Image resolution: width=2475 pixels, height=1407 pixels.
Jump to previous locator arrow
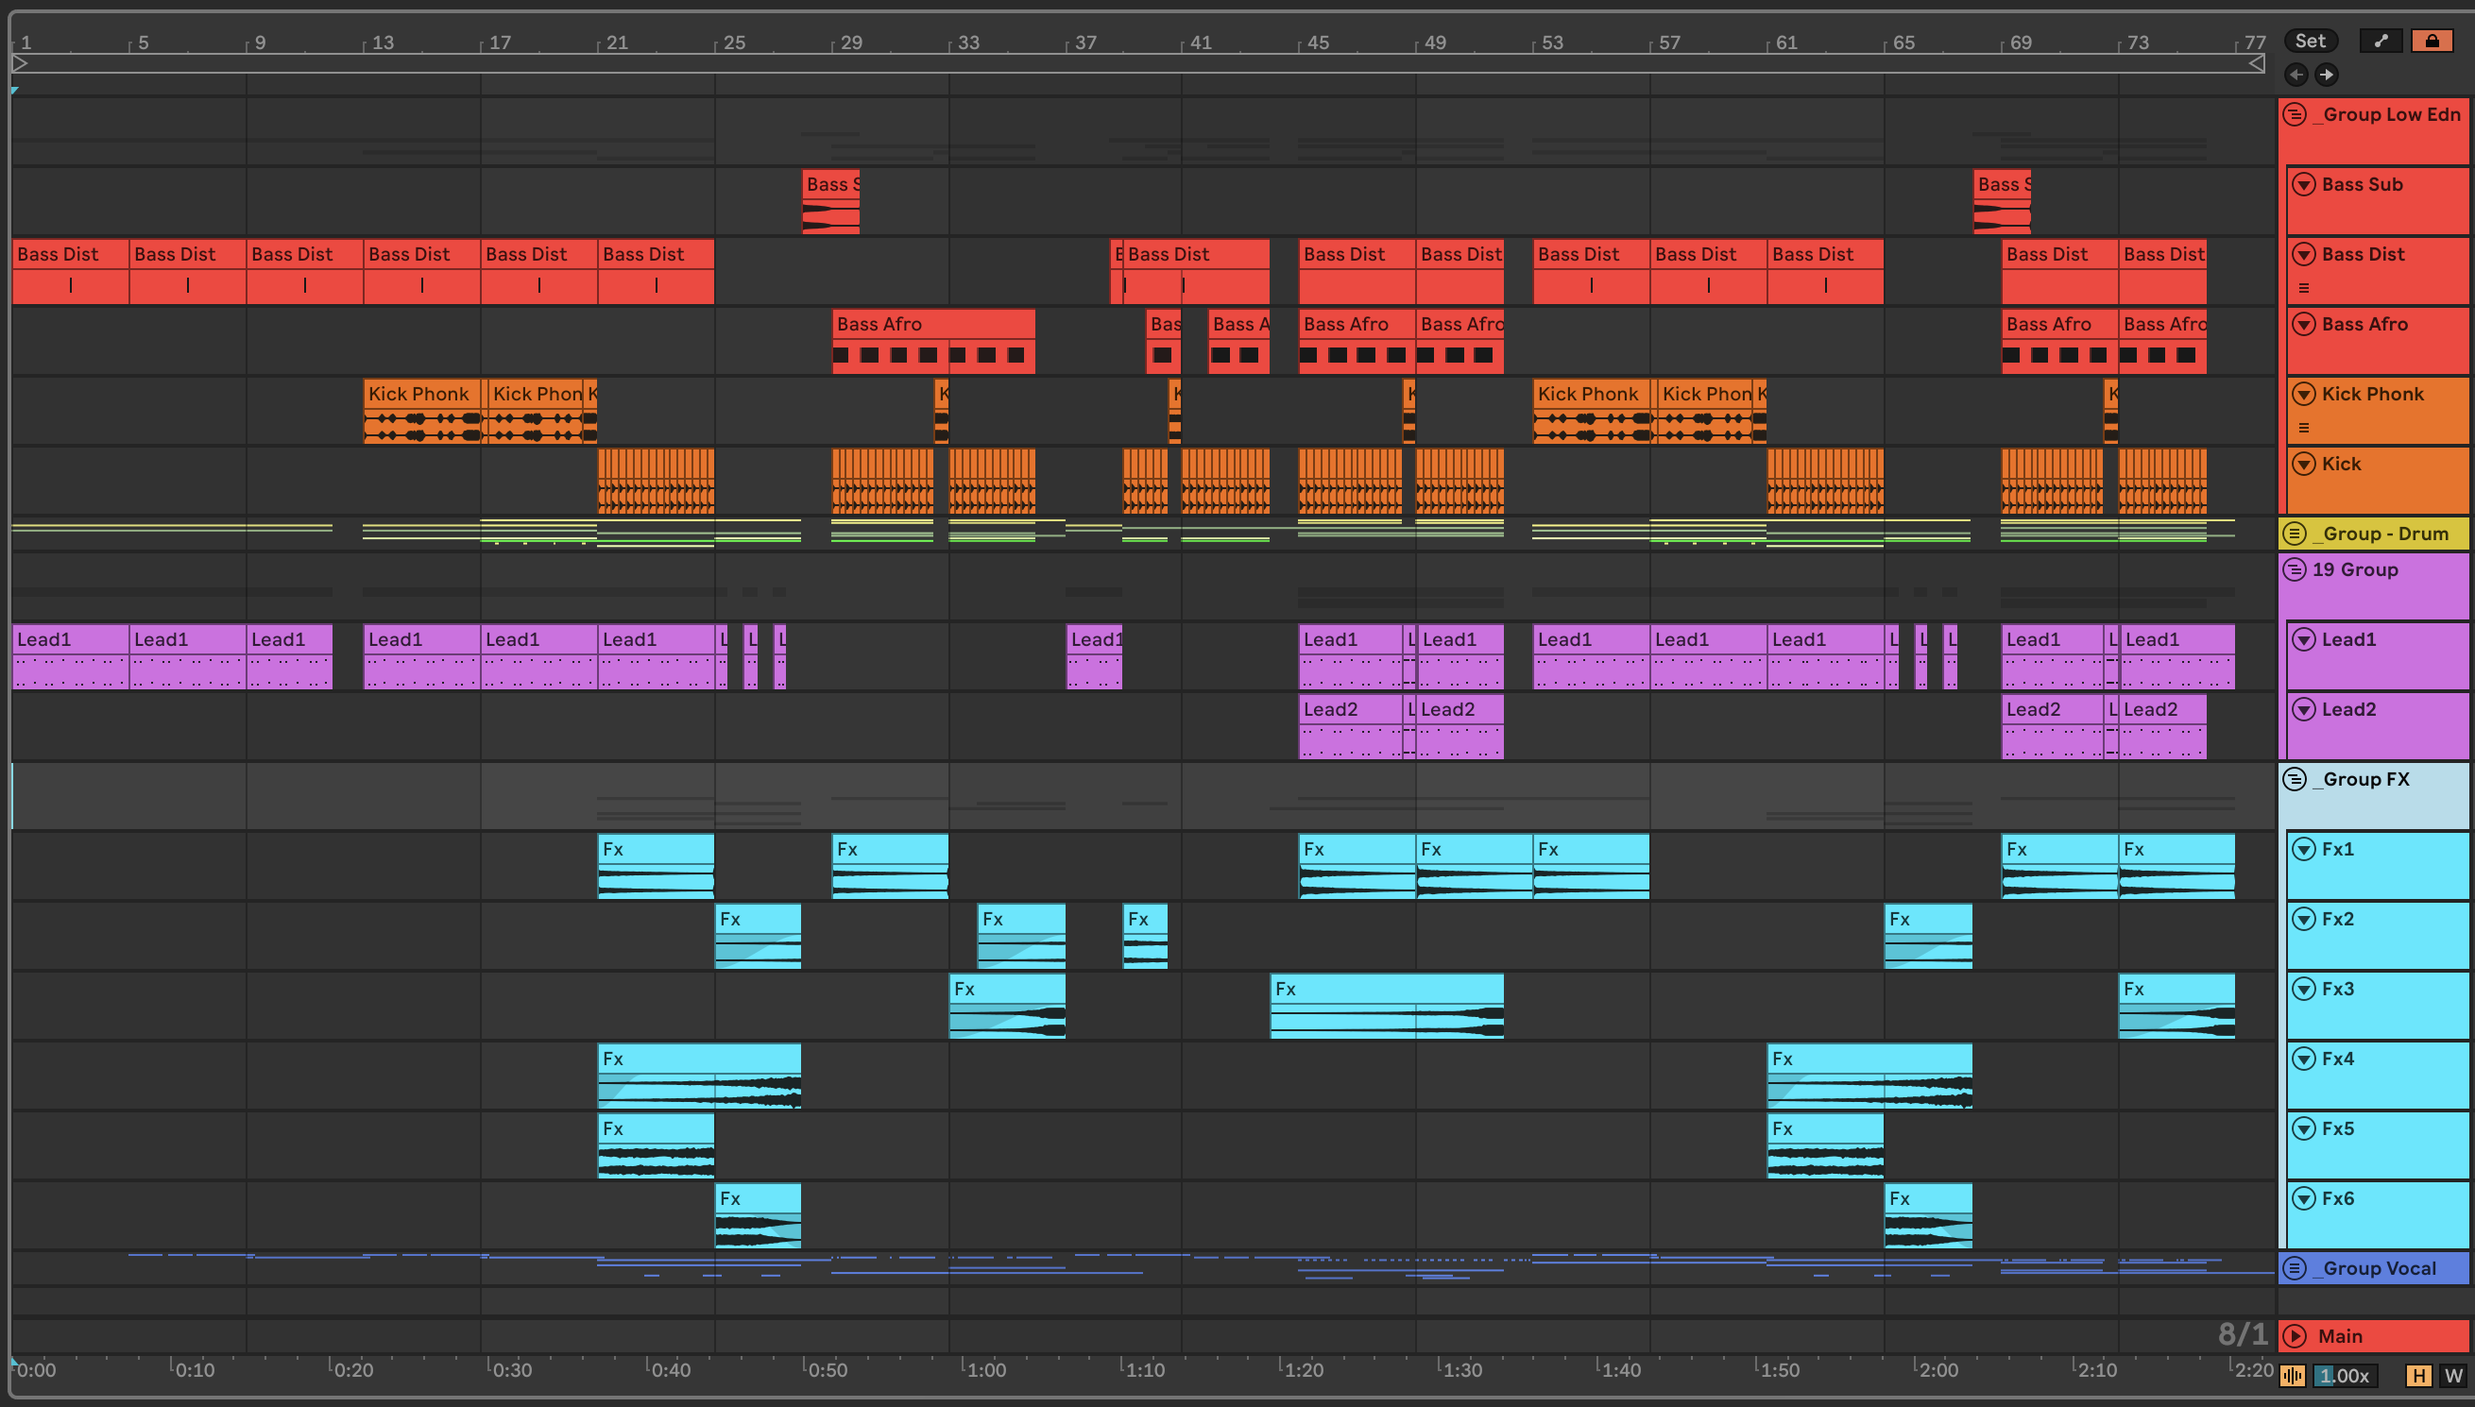(x=2296, y=75)
